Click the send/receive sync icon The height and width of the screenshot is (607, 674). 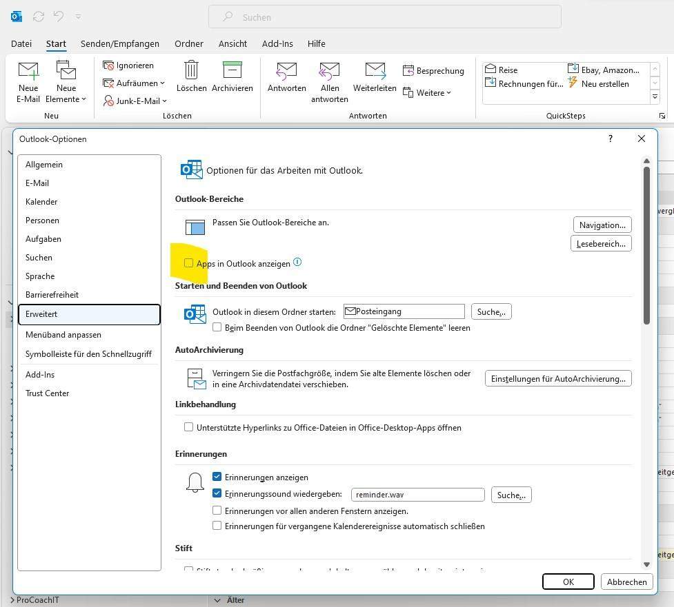(39, 17)
